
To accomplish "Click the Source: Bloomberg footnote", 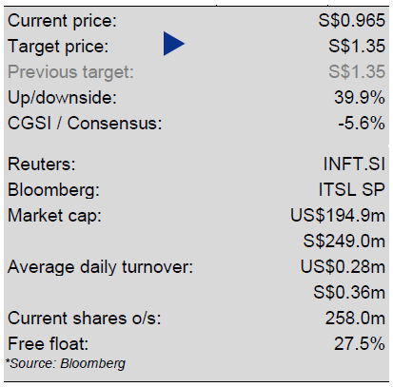I will pyautogui.click(x=66, y=364).
